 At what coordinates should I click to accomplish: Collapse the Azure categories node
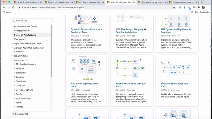coord(12,60)
